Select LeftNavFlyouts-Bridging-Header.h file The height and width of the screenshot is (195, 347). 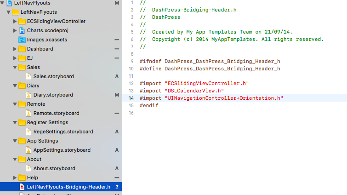click(x=68, y=187)
